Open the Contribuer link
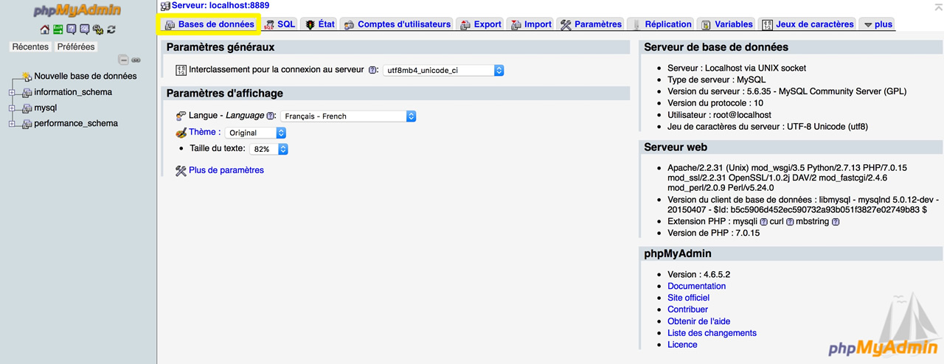The height and width of the screenshot is (364, 944). (x=688, y=309)
